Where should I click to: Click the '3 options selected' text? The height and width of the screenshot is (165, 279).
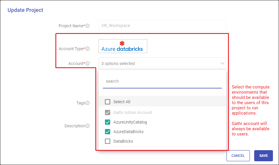(118, 64)
